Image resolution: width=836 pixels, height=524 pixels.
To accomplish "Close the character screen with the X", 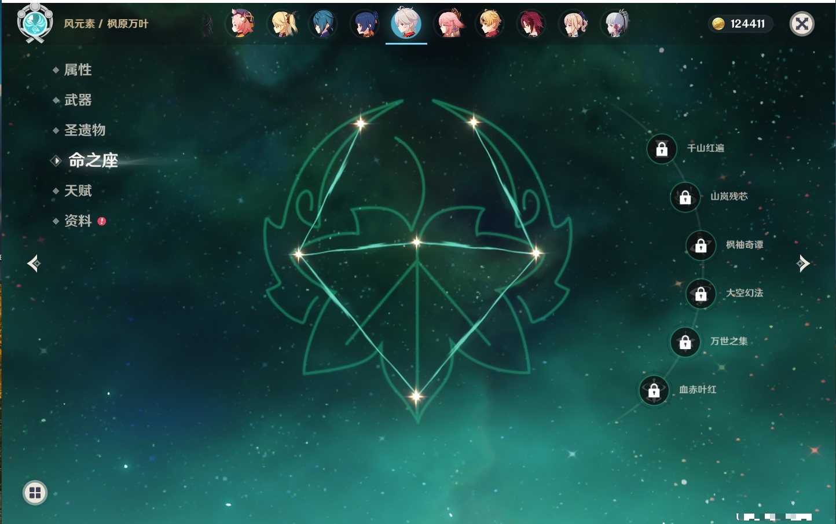I will click(x=802, y=24).
